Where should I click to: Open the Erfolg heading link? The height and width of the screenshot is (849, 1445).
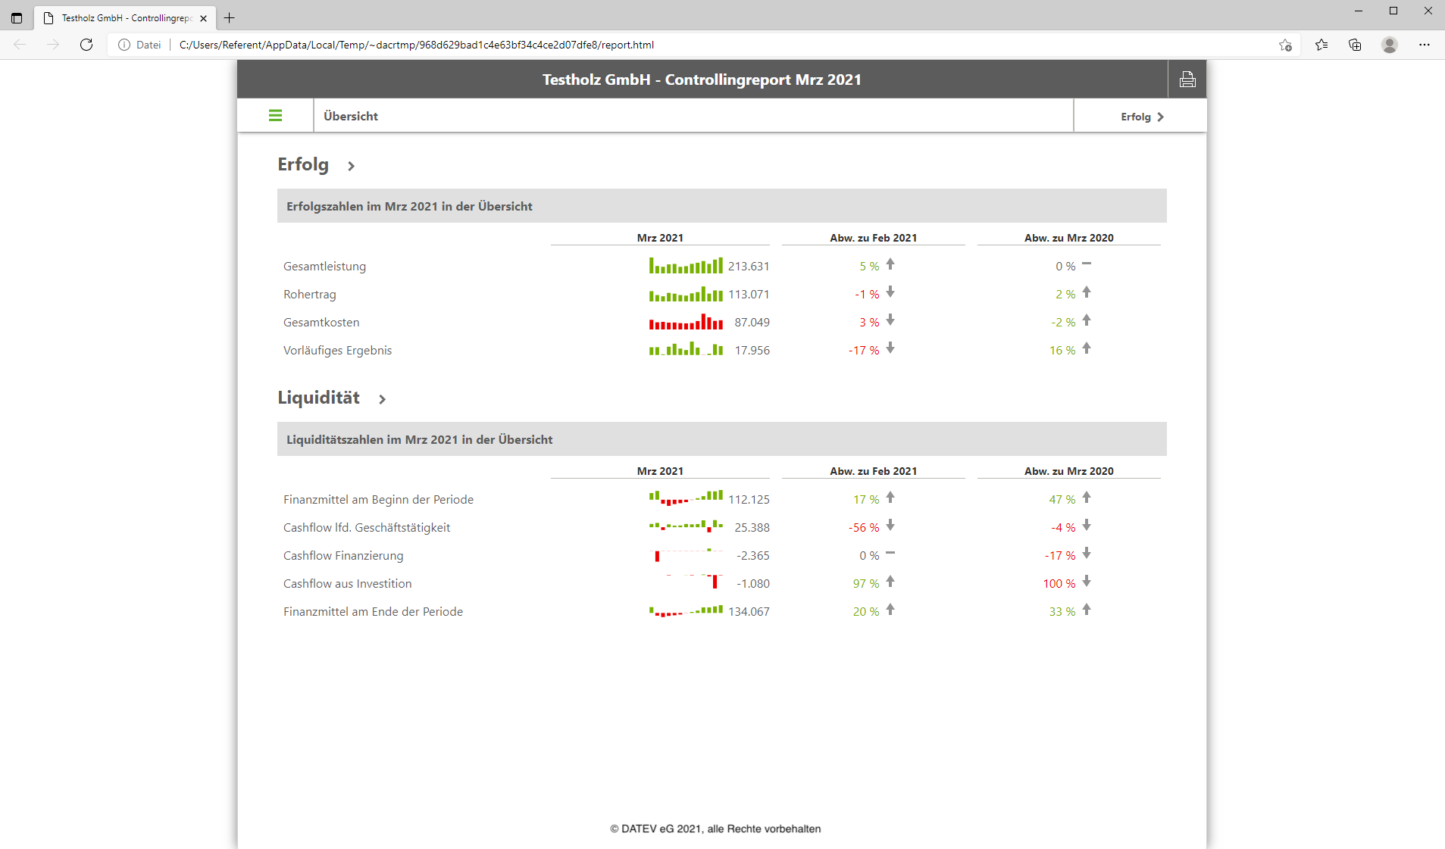click(x=303, y=164)
